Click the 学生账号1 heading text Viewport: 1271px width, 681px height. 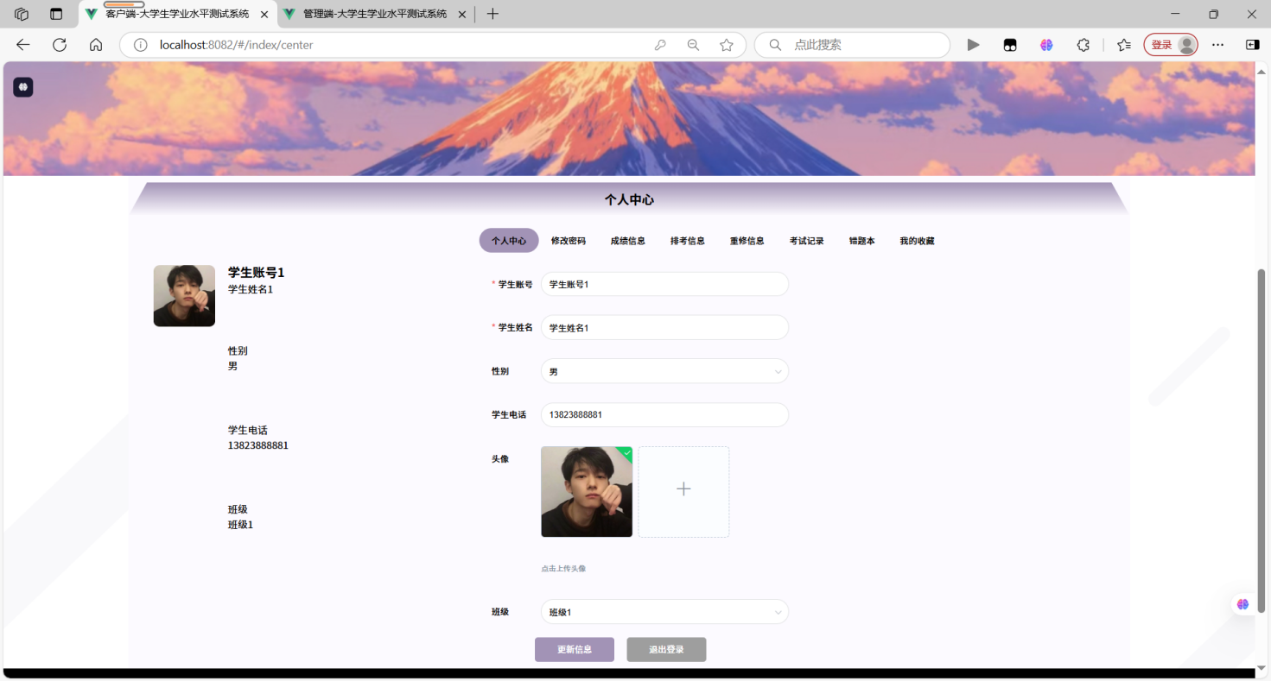(x=256, y=273)
